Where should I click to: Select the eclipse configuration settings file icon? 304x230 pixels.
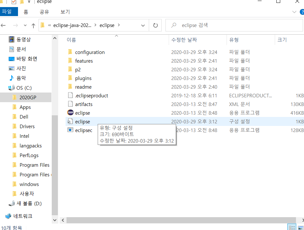pyautogui.click(x=70, y=121)
